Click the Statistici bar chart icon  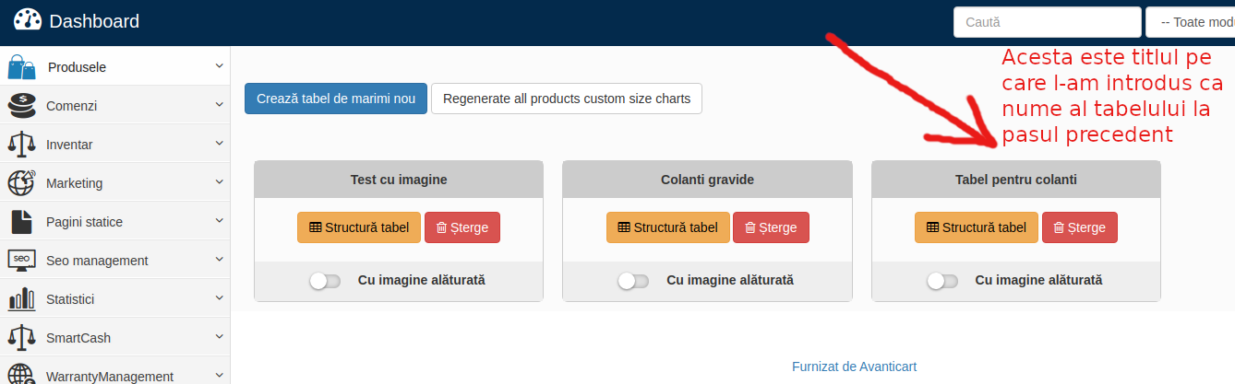coord(21,299)
